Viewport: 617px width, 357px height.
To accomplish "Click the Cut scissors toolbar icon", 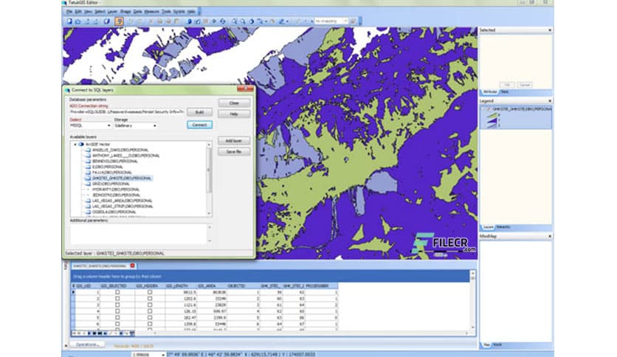I will 151,21.
